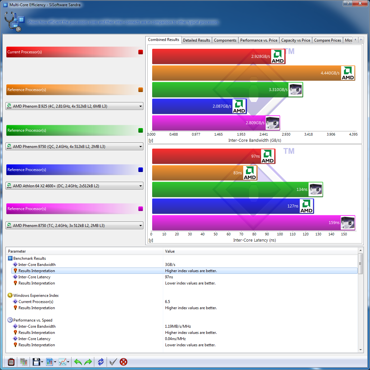Click the Parameter column header
This screenshot has height=370, width=370.
point(85,251)
